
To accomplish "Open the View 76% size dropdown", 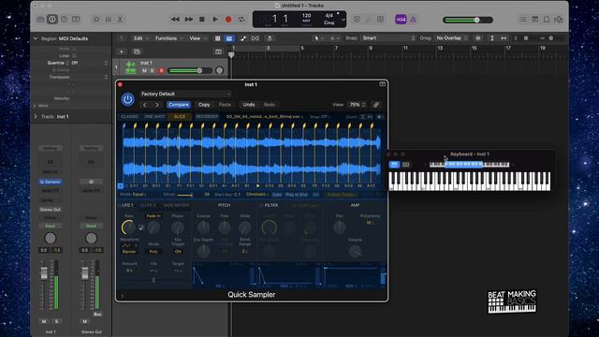I will [357, 105].
